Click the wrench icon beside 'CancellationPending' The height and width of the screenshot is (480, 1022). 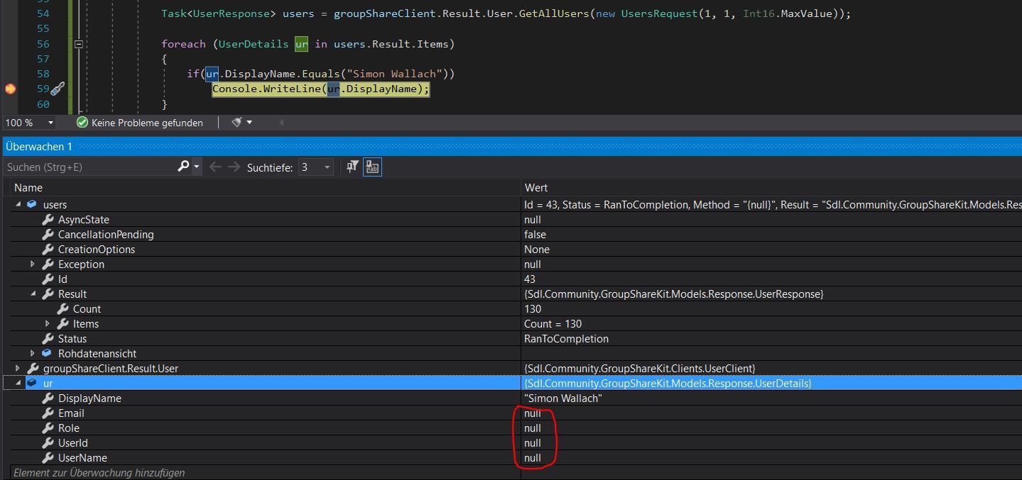pos(48,235)
